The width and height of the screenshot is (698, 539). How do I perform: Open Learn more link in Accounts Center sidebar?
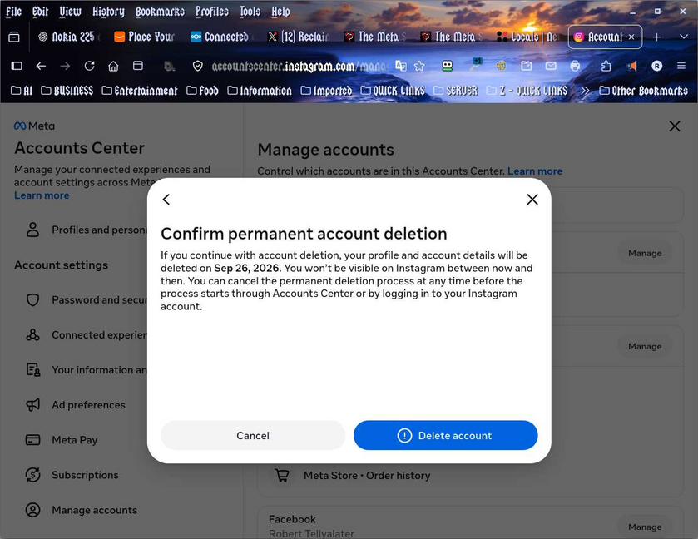coord(42,195)
